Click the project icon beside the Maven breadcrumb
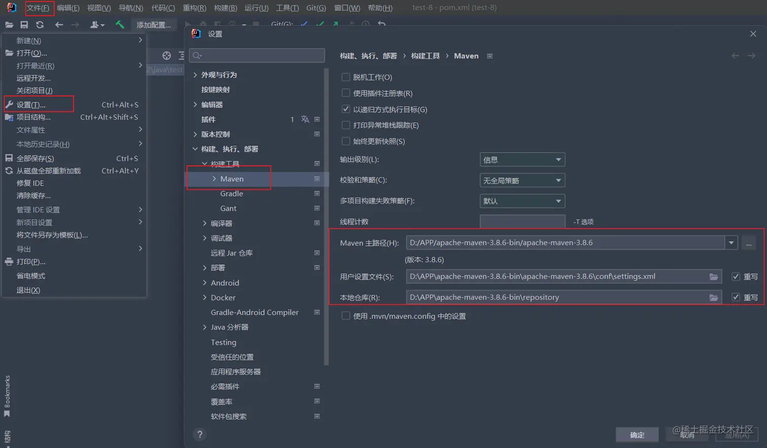Image resolution: width=767 pixels, height=448 pixels. 490,56
